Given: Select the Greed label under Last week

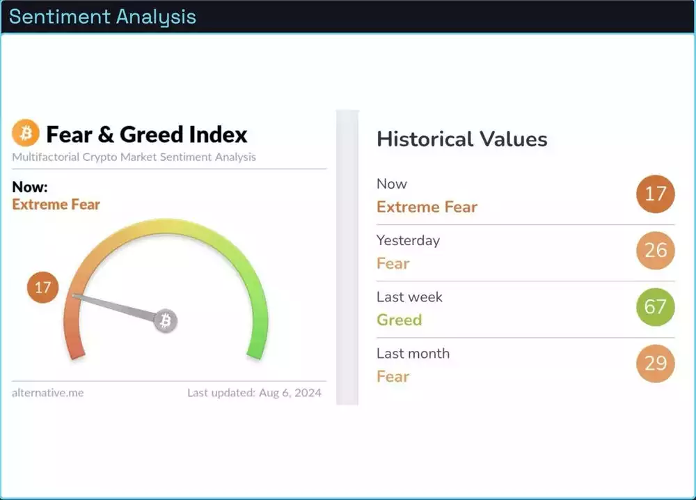Looking at the screenshot, I should 399,320.
